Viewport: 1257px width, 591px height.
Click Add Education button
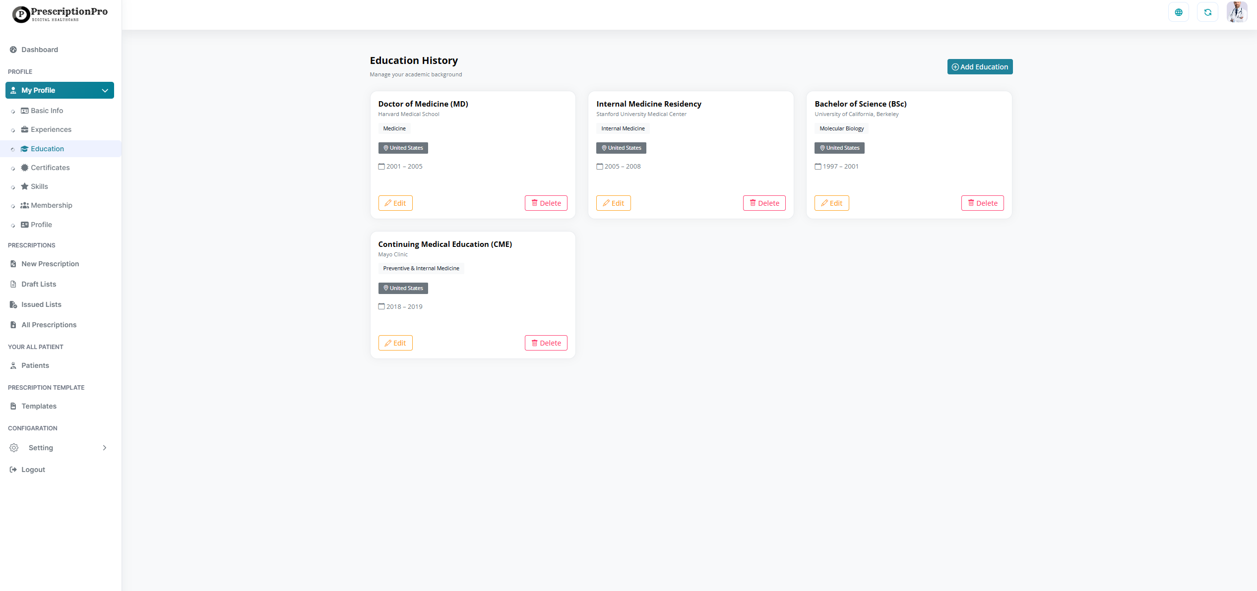coord(979,67)
